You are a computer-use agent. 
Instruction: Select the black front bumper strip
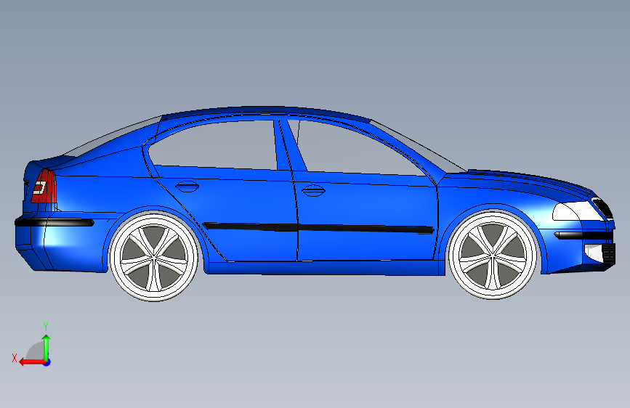coord(583,235)
